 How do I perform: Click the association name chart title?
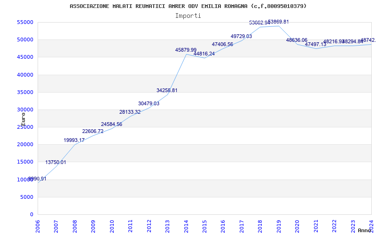[188, 6]
